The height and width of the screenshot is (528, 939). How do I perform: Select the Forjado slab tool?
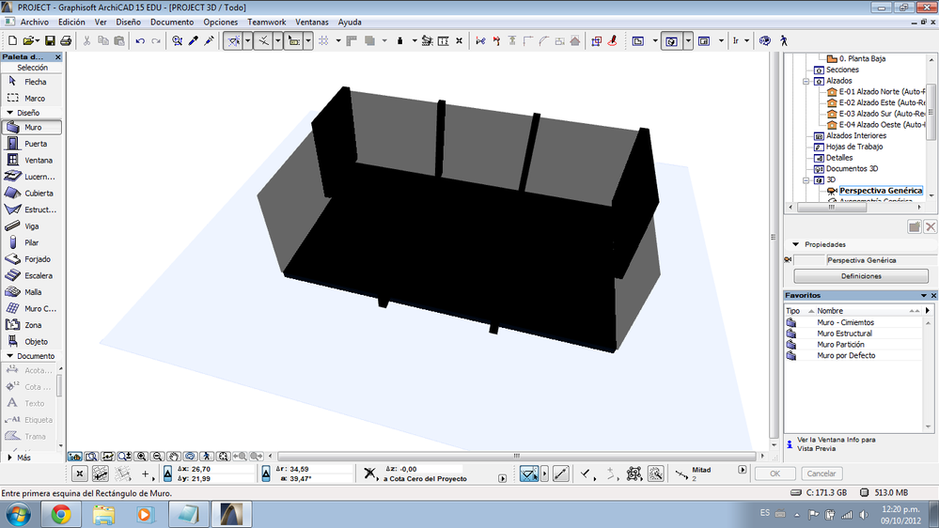pos(32,259)
